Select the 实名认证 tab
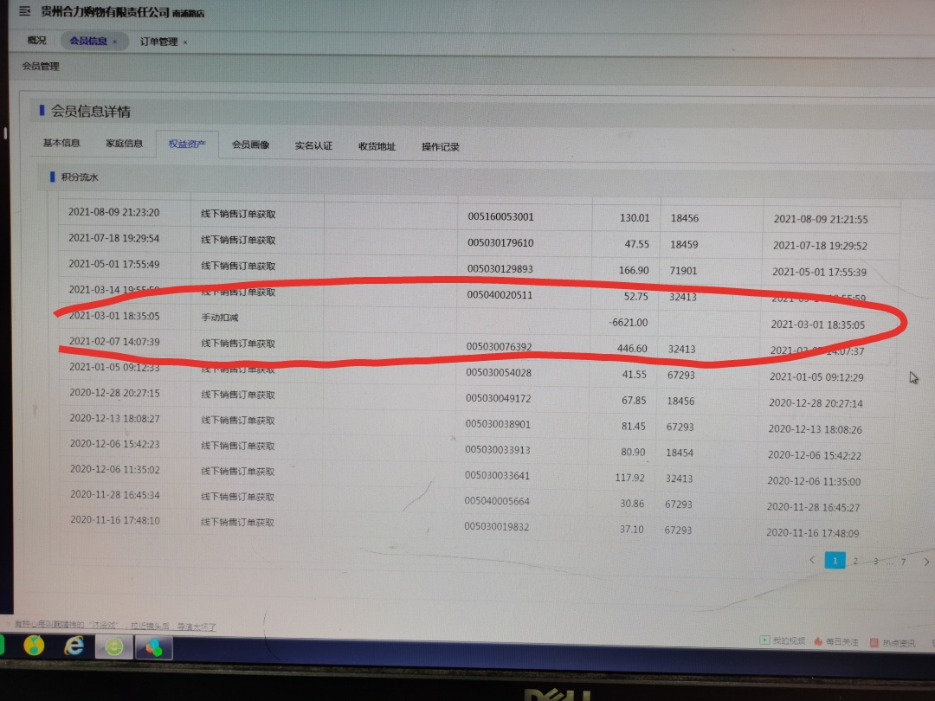Image resolution: width=935 pixels, height=701 pixels. pyautogui.click(x=313, y=146)
